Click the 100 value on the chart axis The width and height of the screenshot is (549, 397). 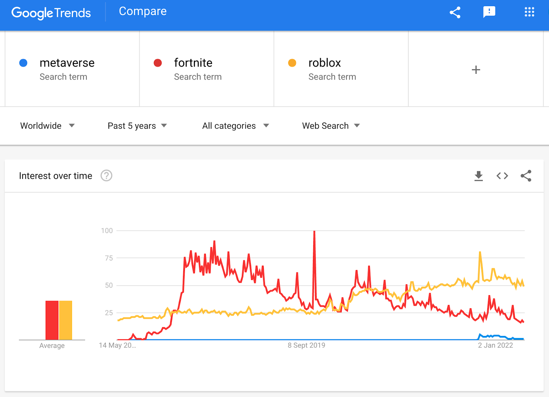(x=107, y=231)
